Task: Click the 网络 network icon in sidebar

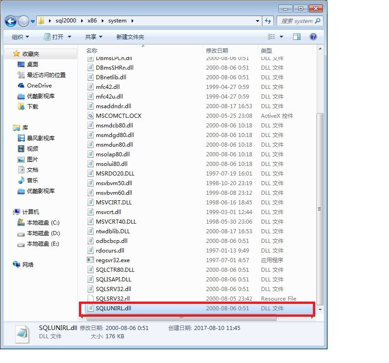Action: point(28,265)
